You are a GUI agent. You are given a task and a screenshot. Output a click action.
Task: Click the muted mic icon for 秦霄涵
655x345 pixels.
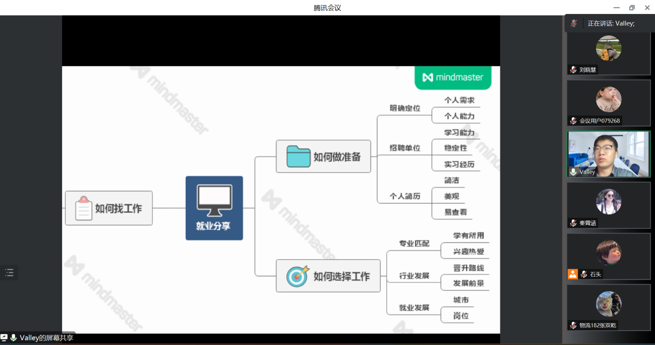[573, 223]
